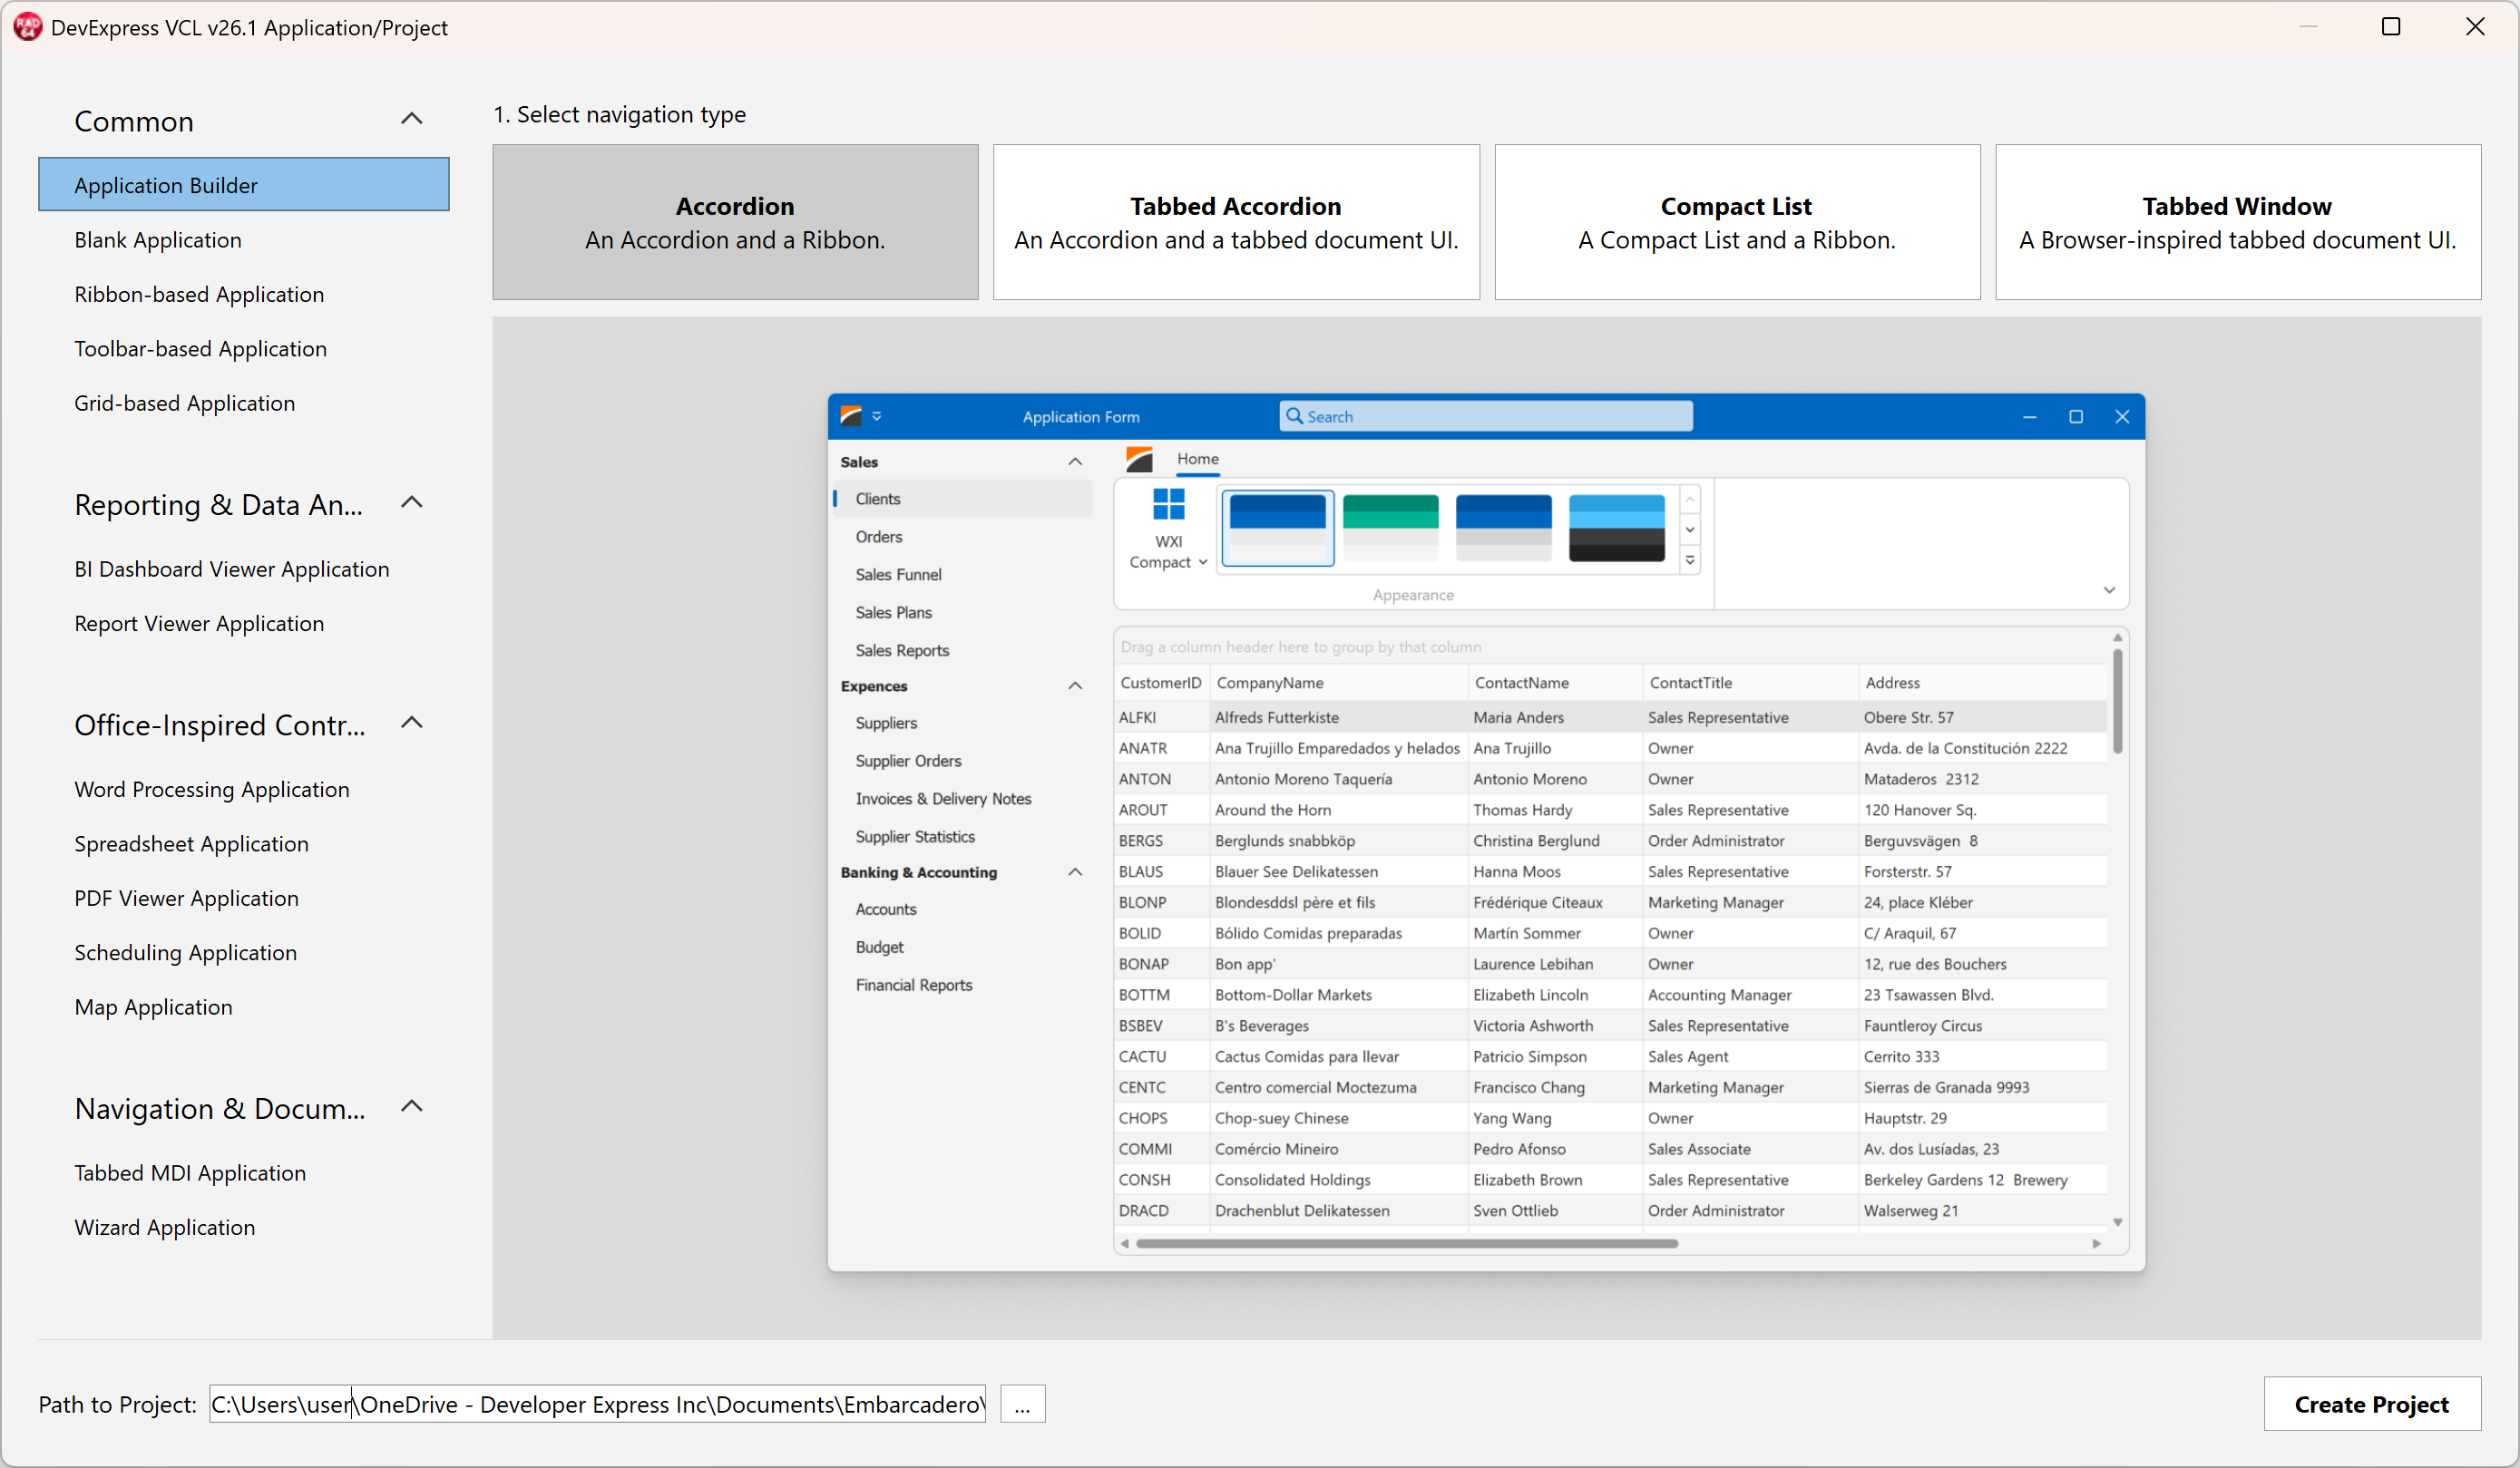
Task: Click the preview Application Form image
Action: pos(1486,832)
